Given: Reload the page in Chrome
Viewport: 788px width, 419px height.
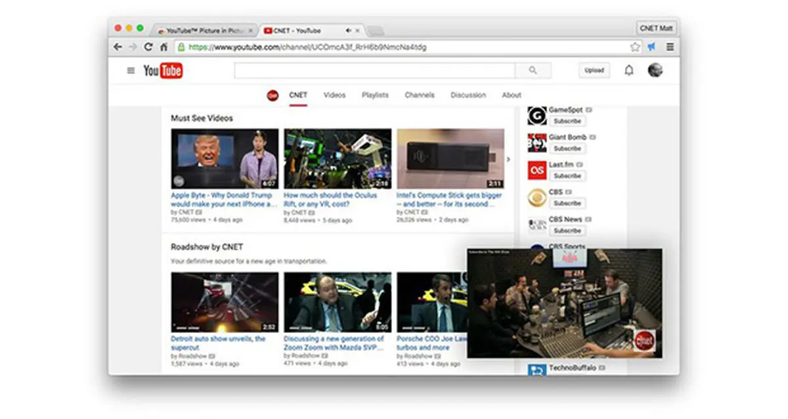Looking at the screenshot, I should 148,47.
